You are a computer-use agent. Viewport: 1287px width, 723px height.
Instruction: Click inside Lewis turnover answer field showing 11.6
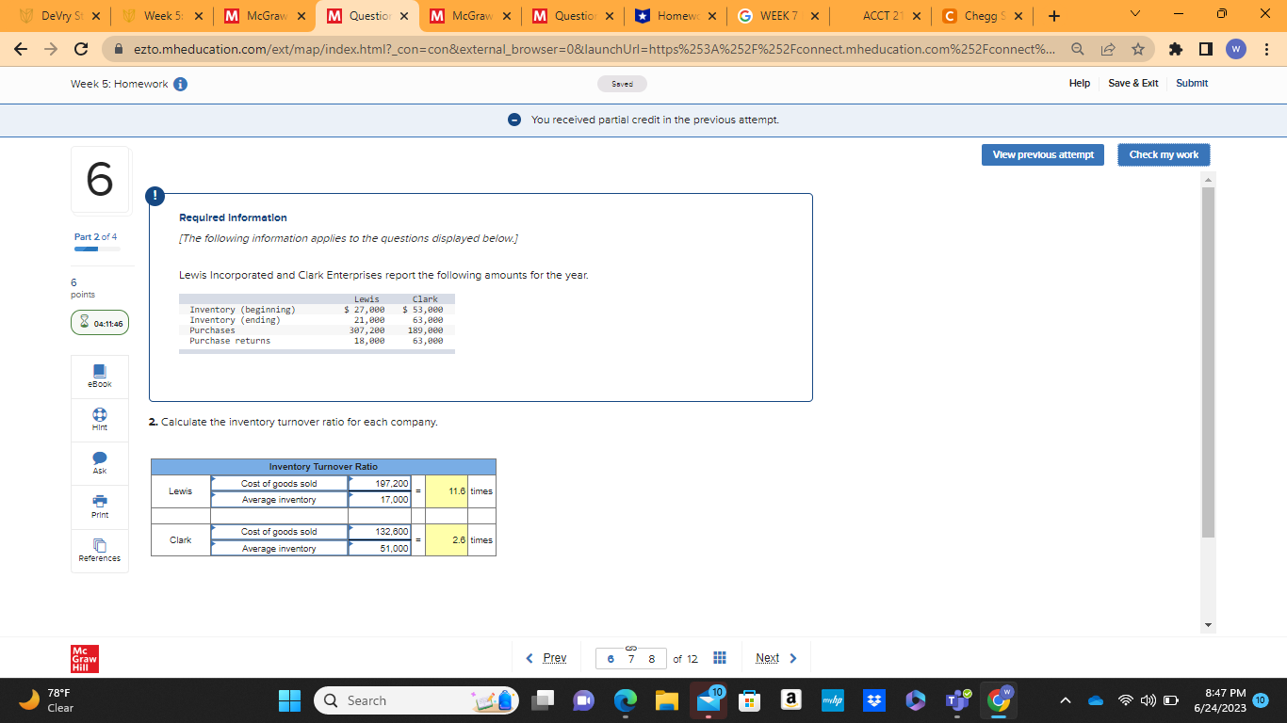[x=445, y=490]
